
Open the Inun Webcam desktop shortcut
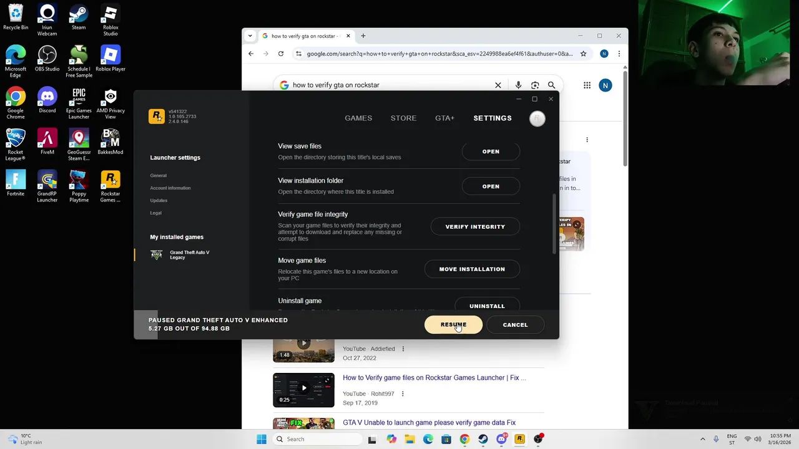(x=47, y=21)
